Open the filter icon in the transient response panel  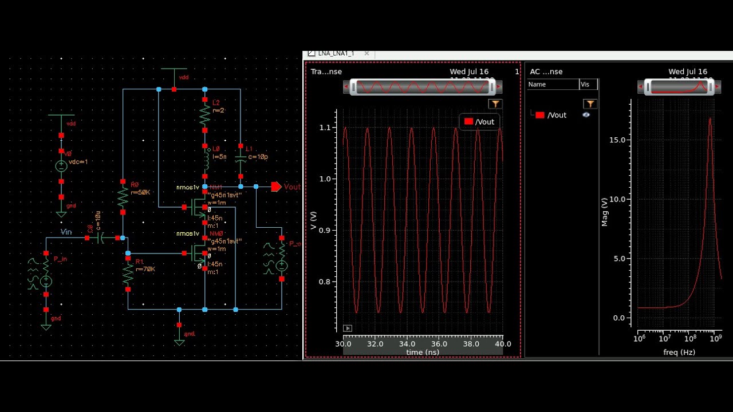495,104
